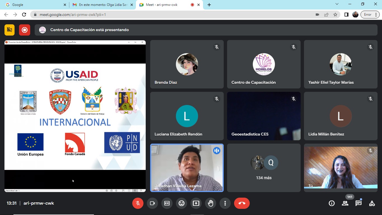382x215 pixels.
Task: Select your own Tú video tile
Action: click(x=341, y=168)
